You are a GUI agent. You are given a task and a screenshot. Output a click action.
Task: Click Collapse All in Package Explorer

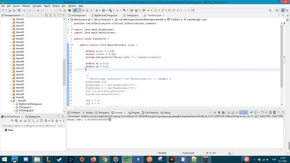tap(46, 15)
